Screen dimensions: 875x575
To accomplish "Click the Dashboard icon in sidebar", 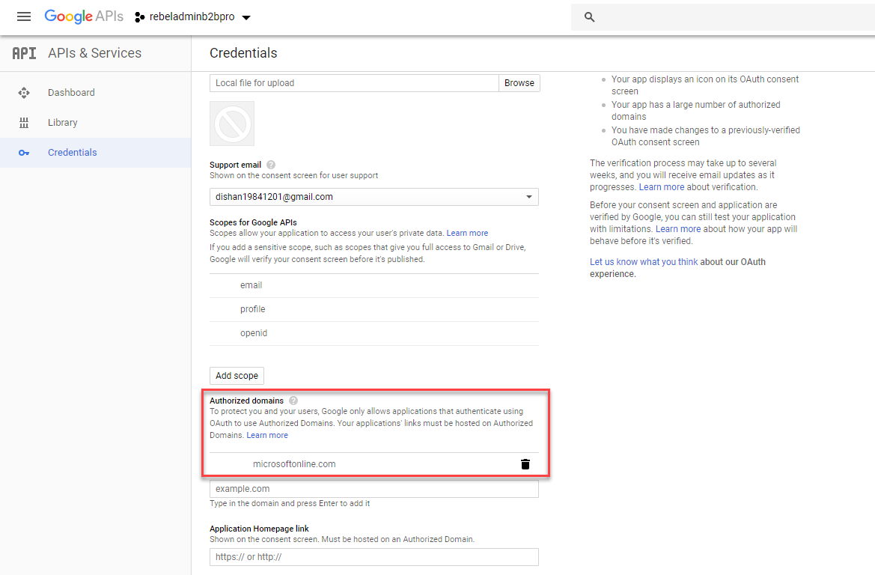I will tap(23, 93).
